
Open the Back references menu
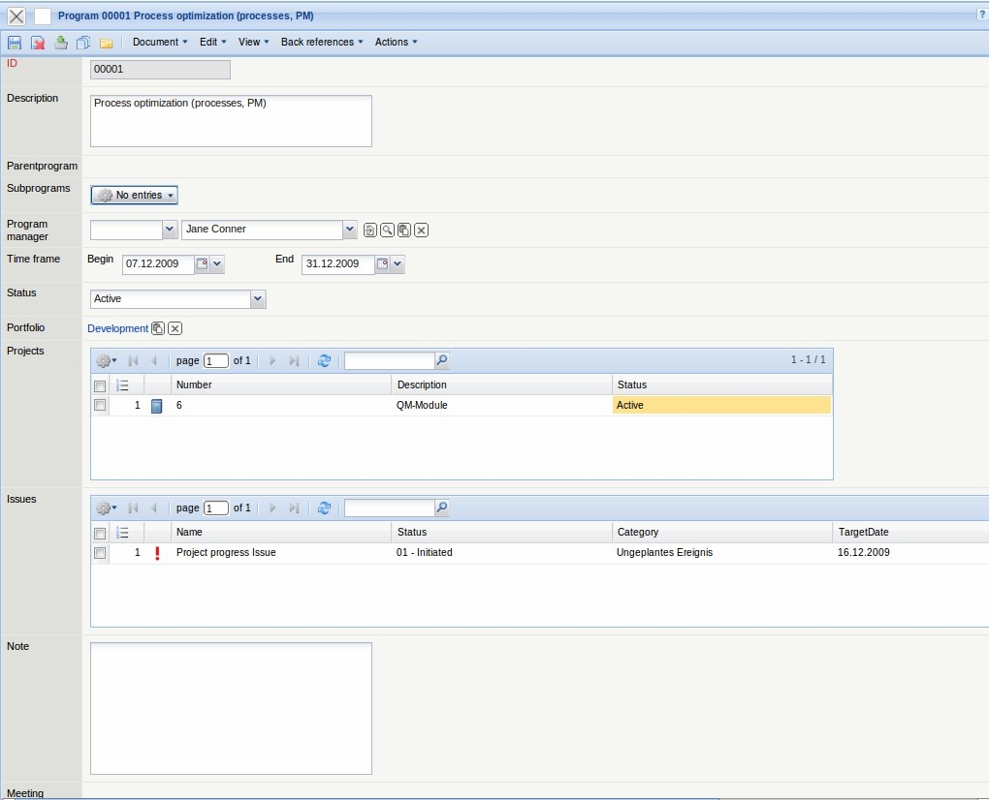tap(322, 43)
